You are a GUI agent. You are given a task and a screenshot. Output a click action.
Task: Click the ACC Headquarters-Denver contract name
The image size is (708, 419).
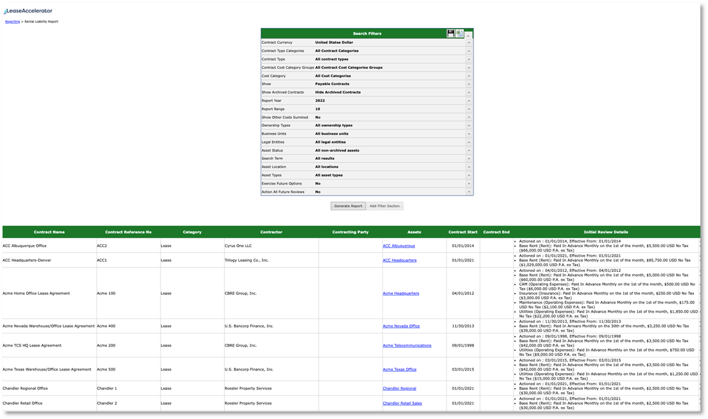[27, 260]
